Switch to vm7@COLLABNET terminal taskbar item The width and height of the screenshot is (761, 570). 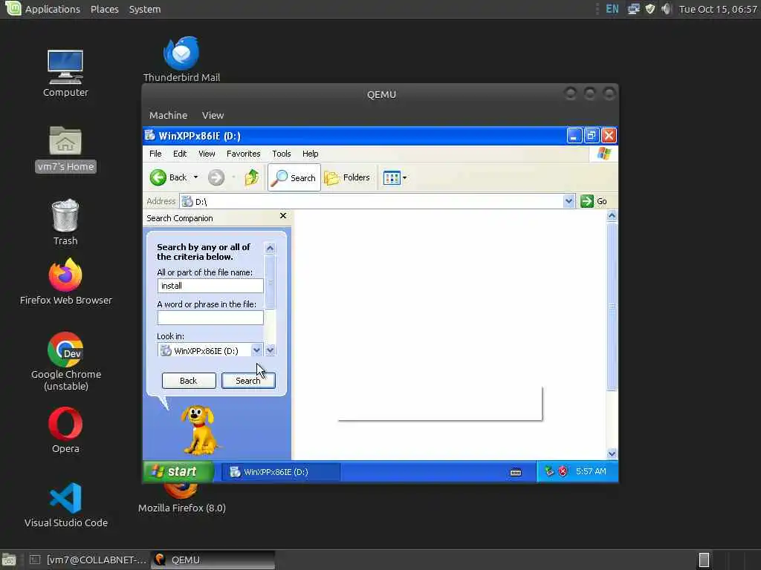point(88,560)
